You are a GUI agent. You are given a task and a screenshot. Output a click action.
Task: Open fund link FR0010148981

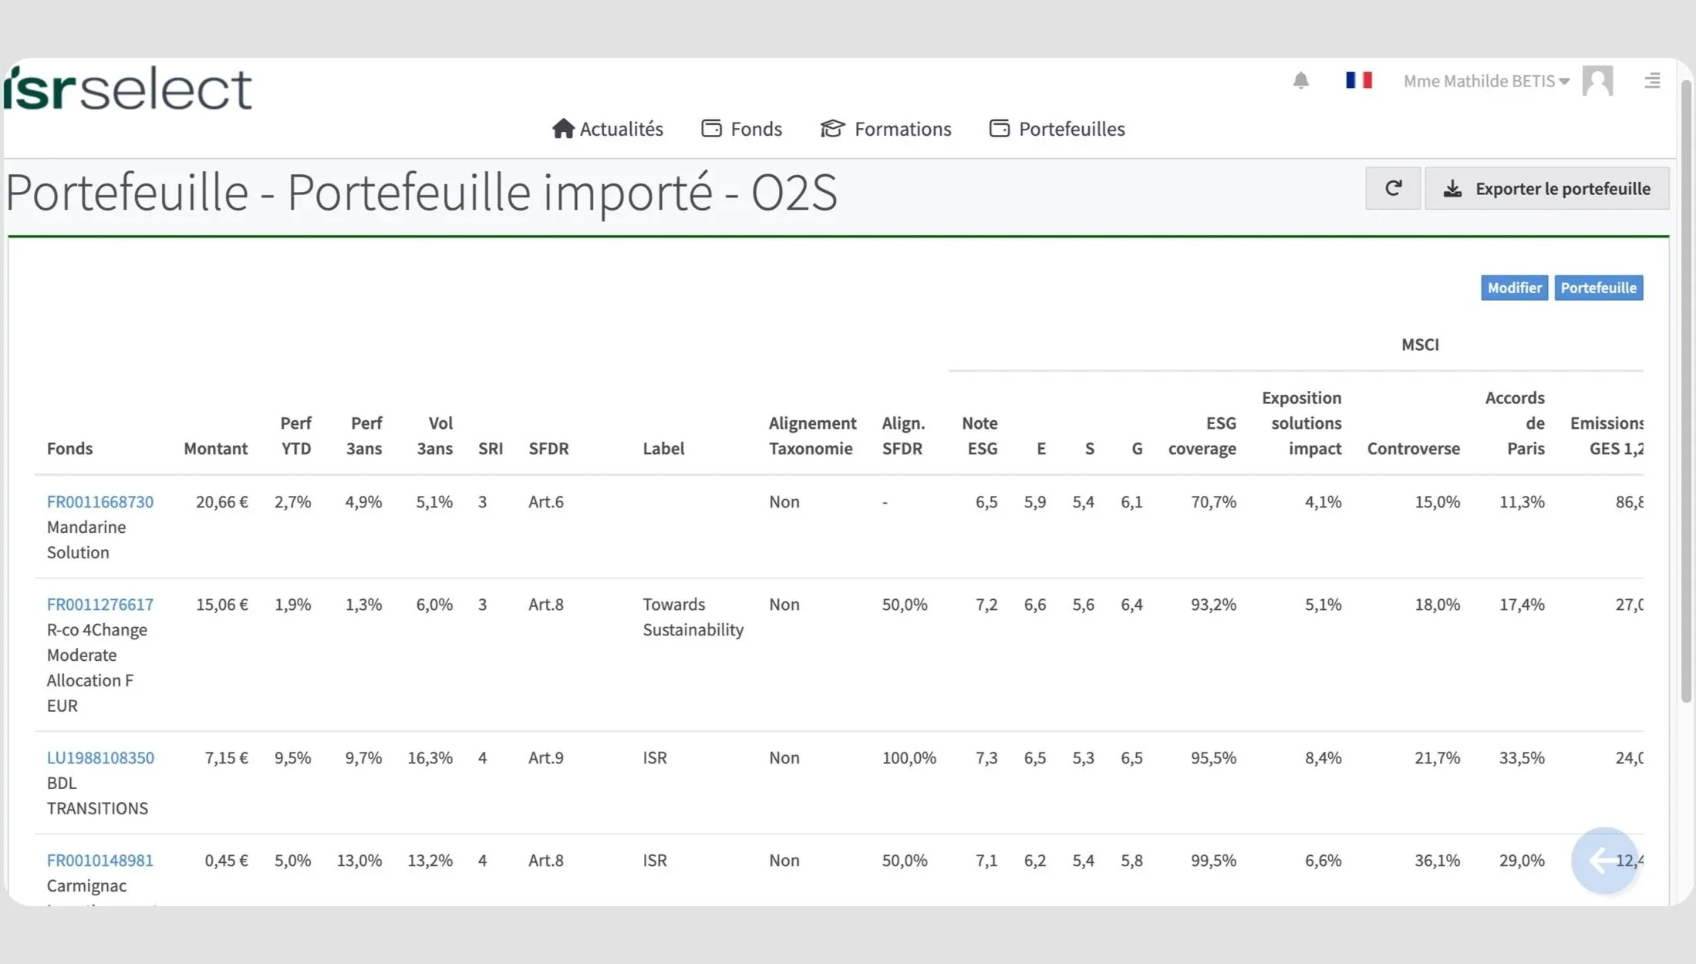coord(100,861)
